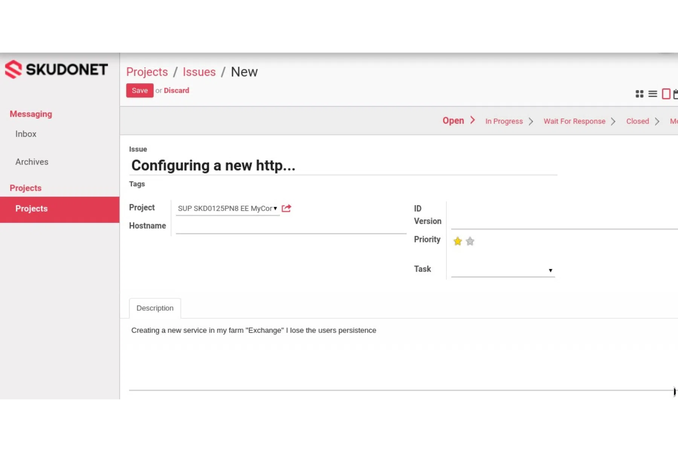This screenshot has width=678, height=452.
Task: Click the share project icon
Action: coord(286,208)
